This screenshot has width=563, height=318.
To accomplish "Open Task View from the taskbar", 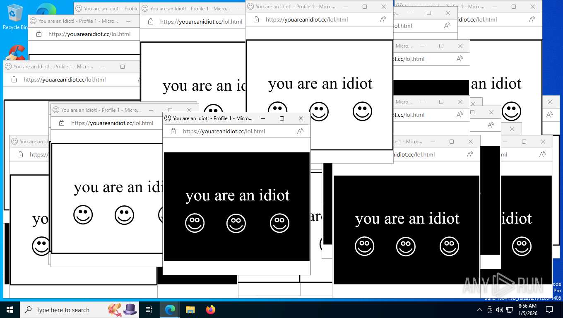I will (149, 310).
